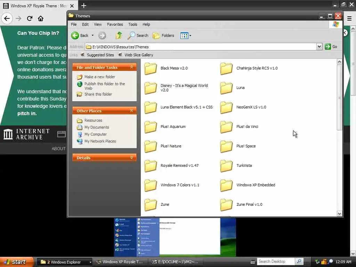Click Make a new folder
The height and width of the screenshot is (267, 356).
click(x=96, y=77)
